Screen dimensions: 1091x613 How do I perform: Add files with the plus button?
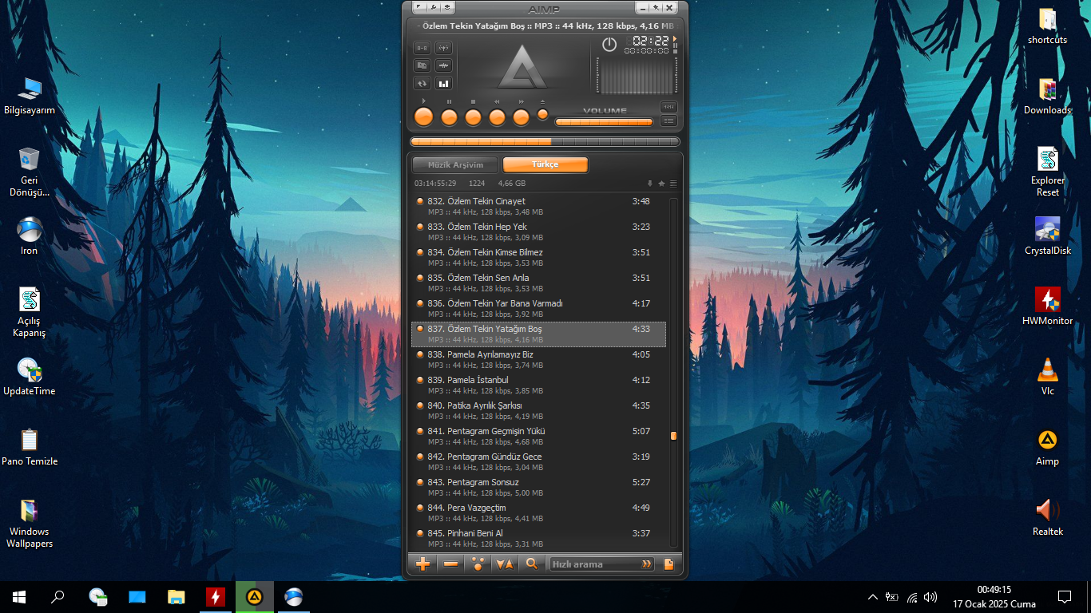[x=423, y=564]
